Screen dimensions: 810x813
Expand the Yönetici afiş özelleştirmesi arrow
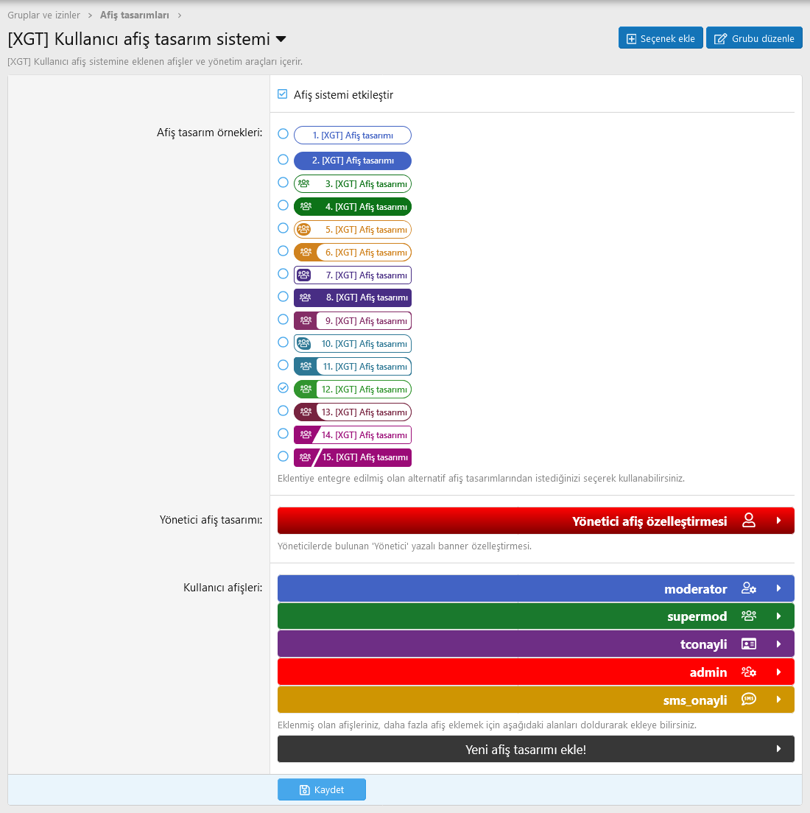pos(778,521)
